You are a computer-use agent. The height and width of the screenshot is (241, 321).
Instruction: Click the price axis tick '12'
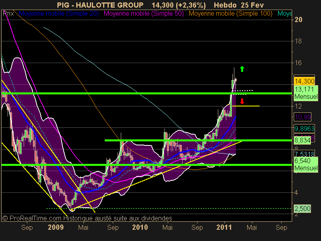point(298,106)
